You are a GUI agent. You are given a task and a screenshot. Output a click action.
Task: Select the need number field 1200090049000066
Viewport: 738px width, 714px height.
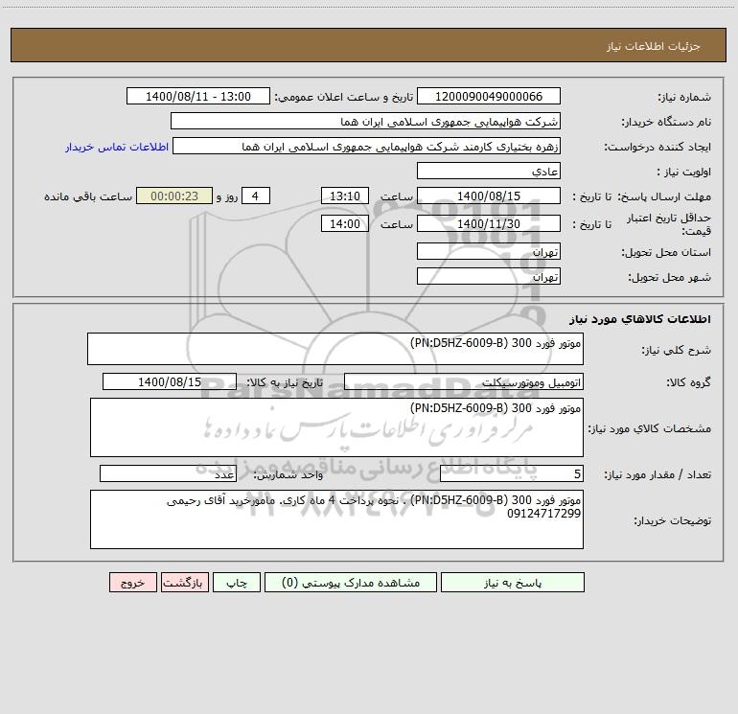(x=489, y=96)
